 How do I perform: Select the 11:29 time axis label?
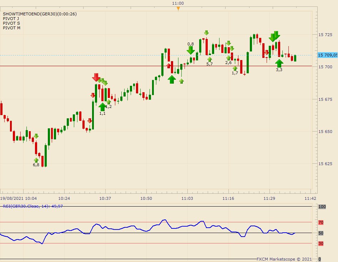pos(269,198)
